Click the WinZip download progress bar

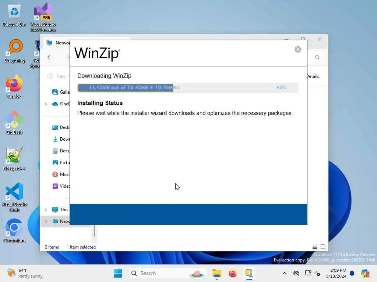coord(188,87)
